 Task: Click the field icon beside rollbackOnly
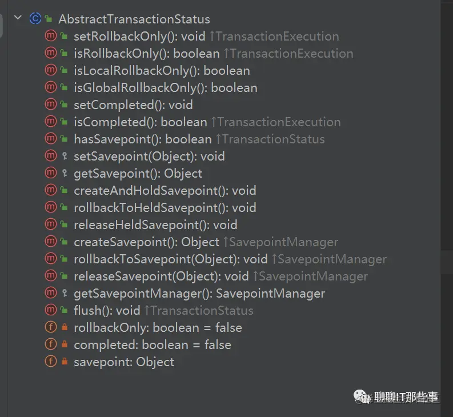51,327
